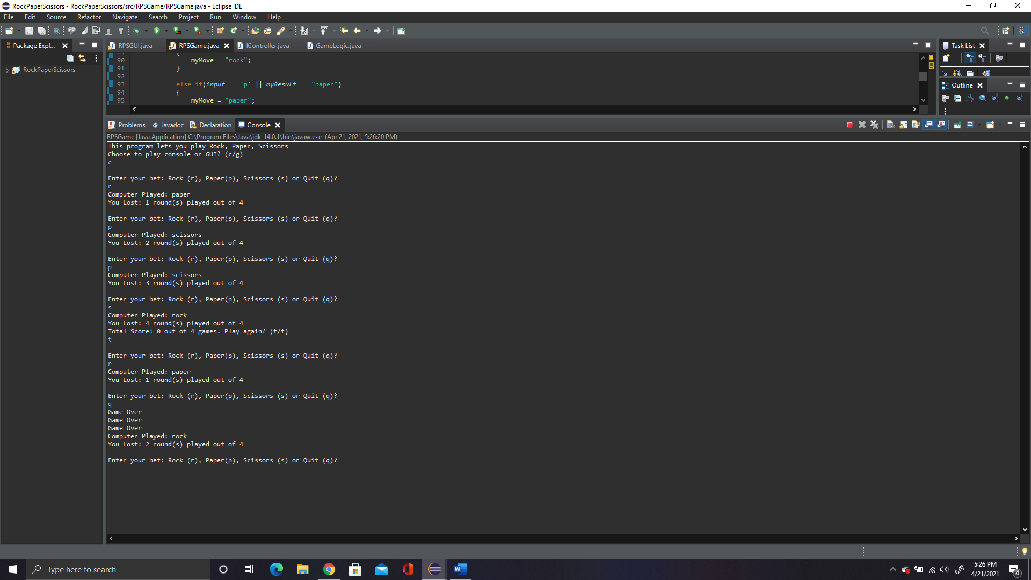
Task: Open the Run button dropdown menu
Action: [x=166, y=31]
